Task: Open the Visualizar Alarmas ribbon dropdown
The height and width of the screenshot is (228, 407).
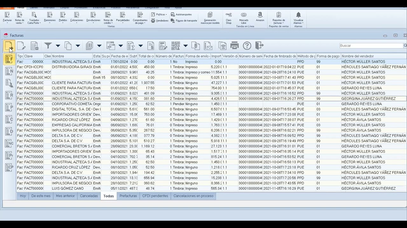Action: tap(298, 18)
